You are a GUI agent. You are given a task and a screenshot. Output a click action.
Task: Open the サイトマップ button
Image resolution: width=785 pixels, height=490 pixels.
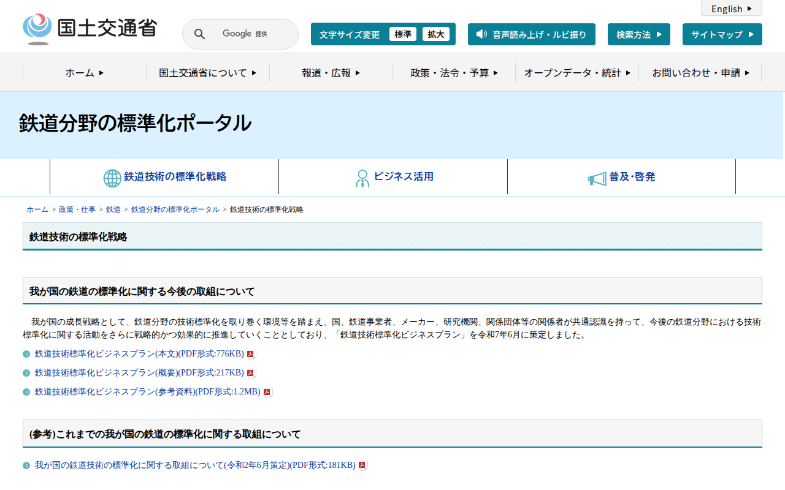coord(722,34)
